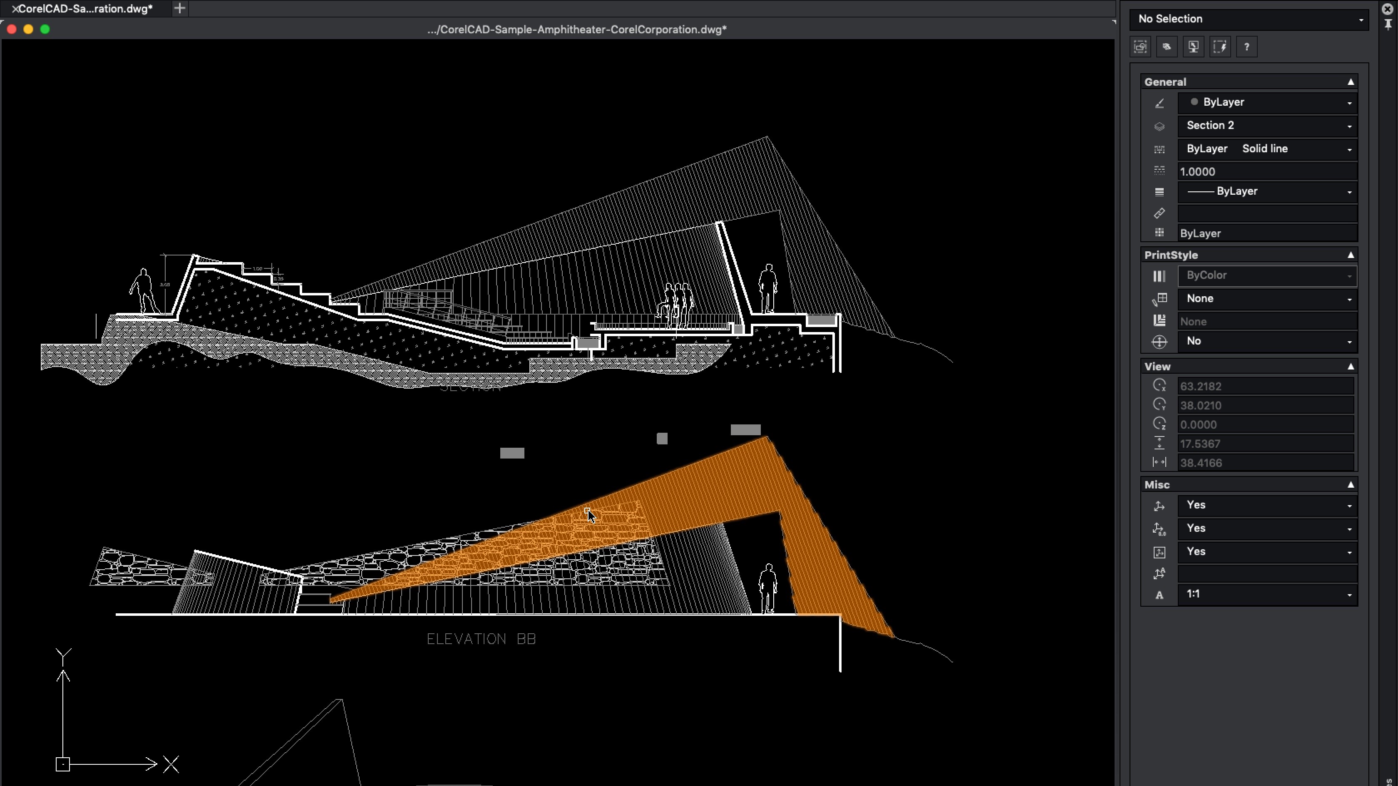Open the second Yes dropdown in Misc
1398x786 pixels.
click(1267, 529)
